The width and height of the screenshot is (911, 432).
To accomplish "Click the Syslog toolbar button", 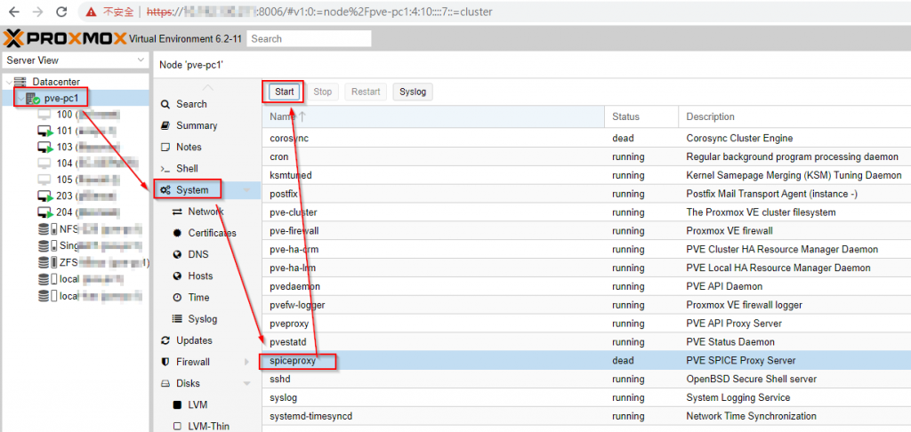I will point(413,92).
